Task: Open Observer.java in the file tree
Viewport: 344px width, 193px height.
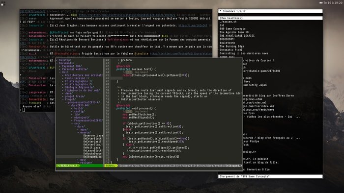Action: click(x=93, y=136)
